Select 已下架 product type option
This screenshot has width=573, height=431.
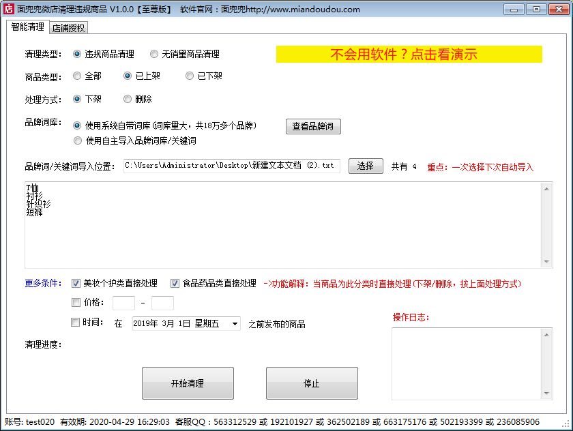(x=190, y=76)
